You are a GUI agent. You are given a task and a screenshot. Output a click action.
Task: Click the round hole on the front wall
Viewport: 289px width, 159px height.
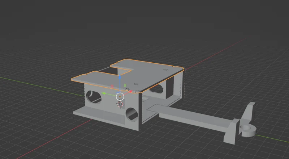click(x=132, y=114)
